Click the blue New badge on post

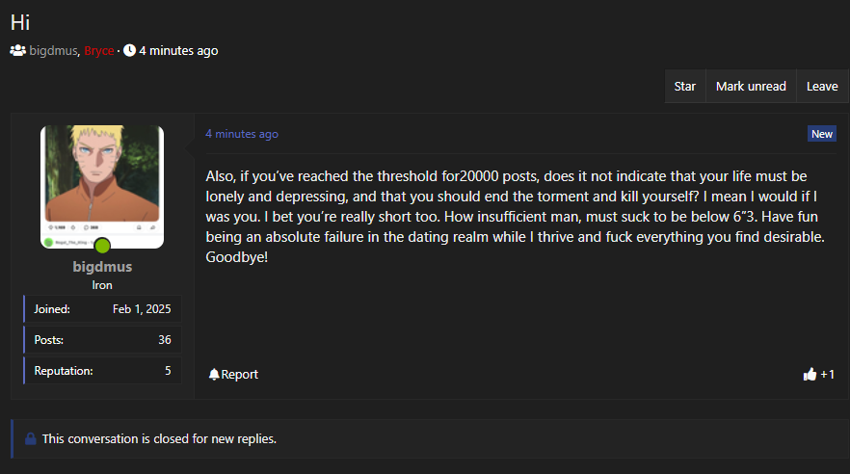point(821,134)
